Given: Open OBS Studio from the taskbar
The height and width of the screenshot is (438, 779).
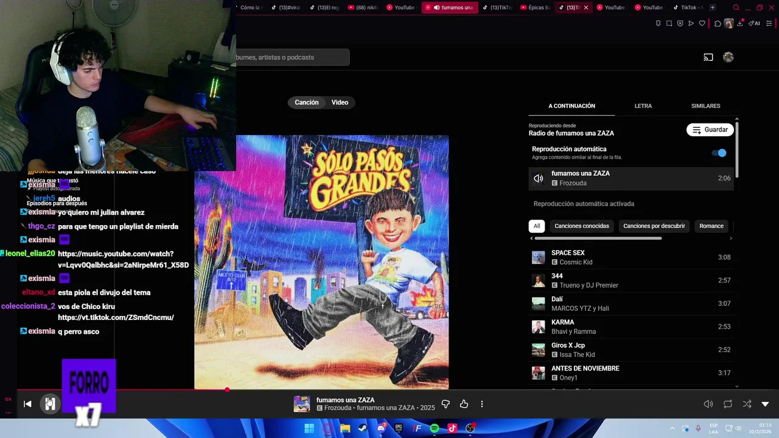Looking at the screenshot, I should [470, 428].
